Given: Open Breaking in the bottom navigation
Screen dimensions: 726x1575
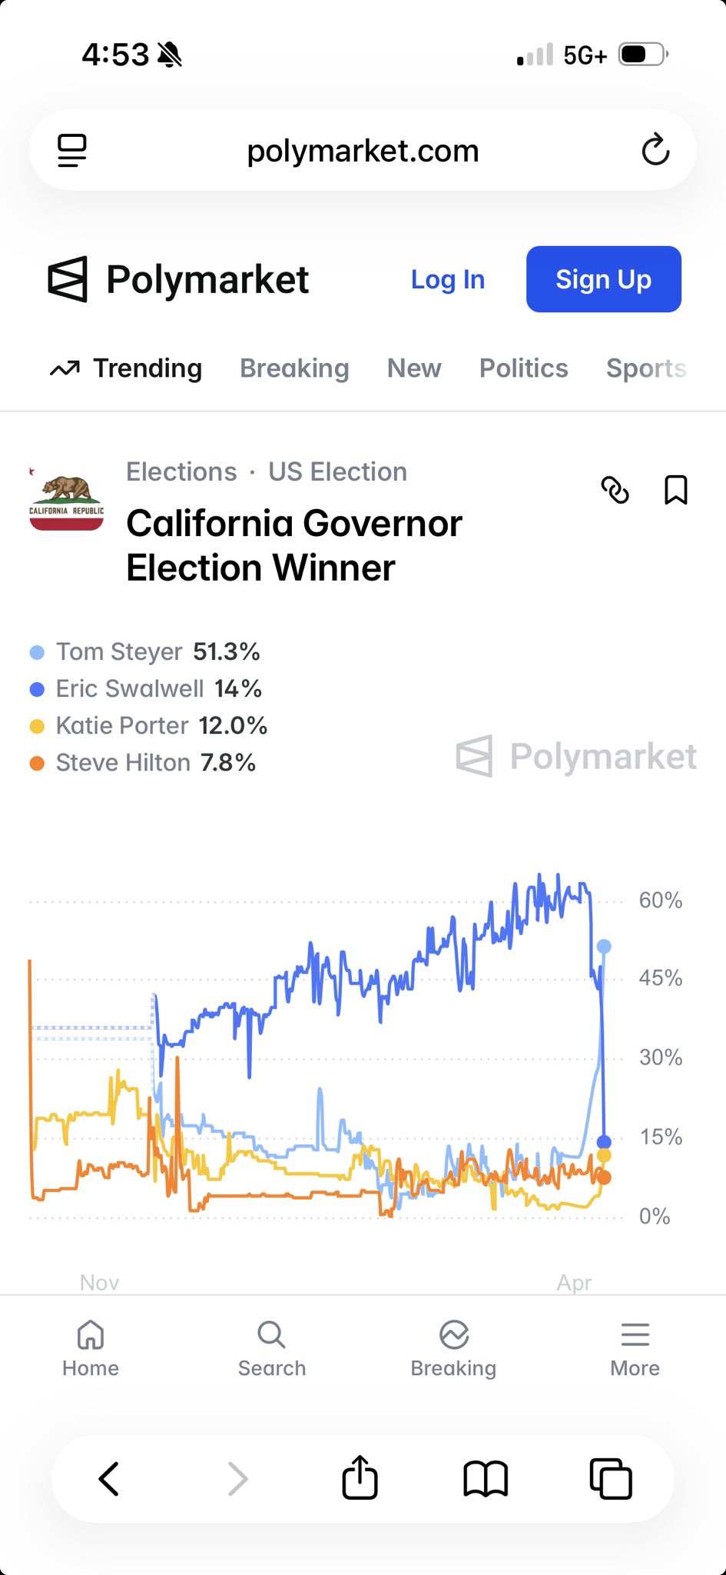Looking at the screenshot, I should tap(454, 1350).
